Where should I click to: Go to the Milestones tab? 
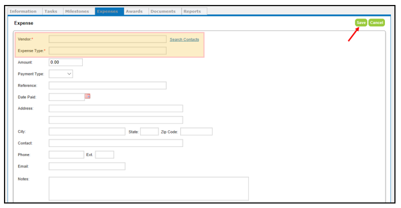79,11
